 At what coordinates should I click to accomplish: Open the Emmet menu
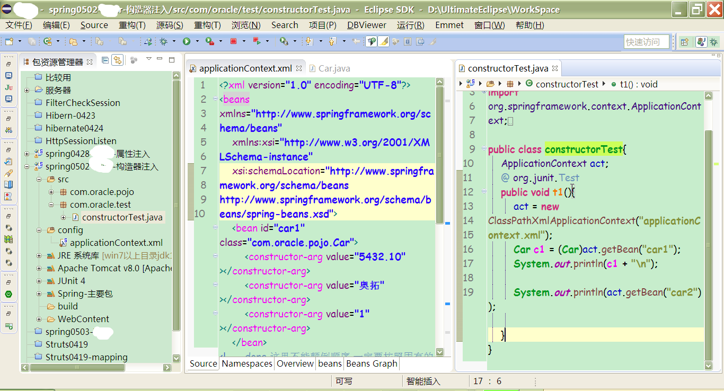point(449,25)
